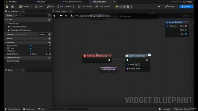Add a new function with plus icon
Screen dimensions: 198x111
[49, 34]
